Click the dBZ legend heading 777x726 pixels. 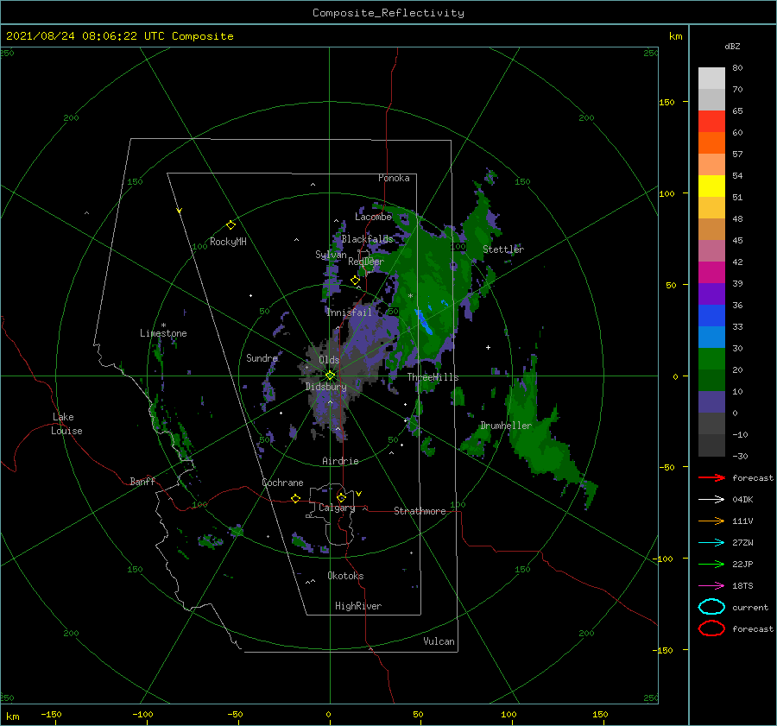(732, 47)
